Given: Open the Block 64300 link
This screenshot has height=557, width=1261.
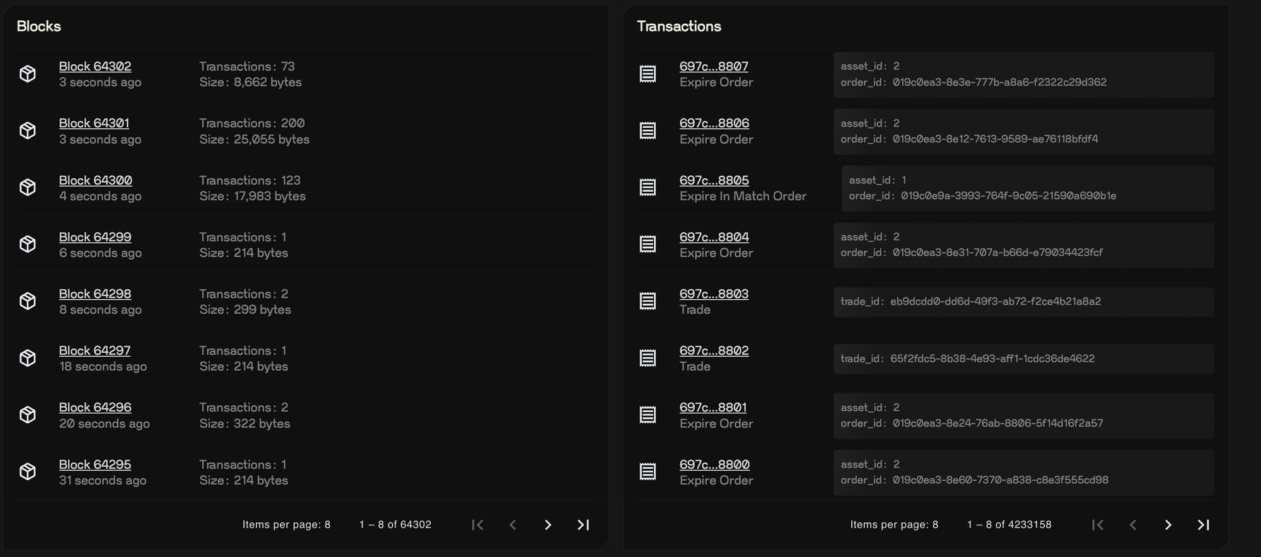Looking at the screenshot, I should (95, 180).
